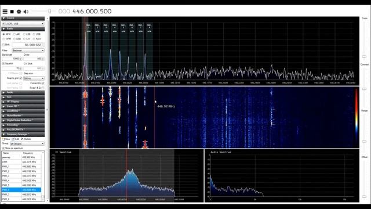Select the WFM demodulation mode
The height and width of the screenshot is (209, 371).
[6, 39]
